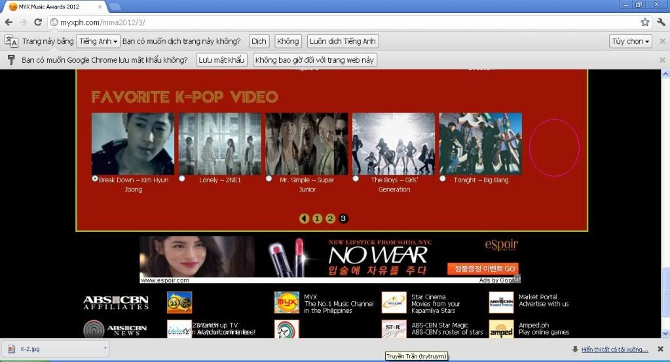Click the Dịch translate button
This screenshot has width=670, height=362.
pyautogui.click(x=259, y=41)
